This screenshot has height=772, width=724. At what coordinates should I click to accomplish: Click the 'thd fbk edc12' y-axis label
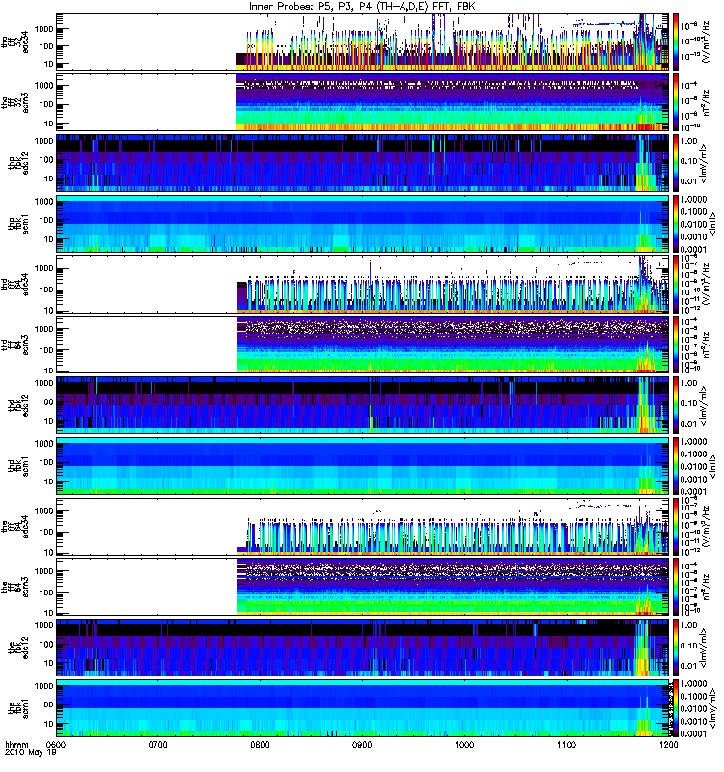pyautogui.click(x=18, y=405)
